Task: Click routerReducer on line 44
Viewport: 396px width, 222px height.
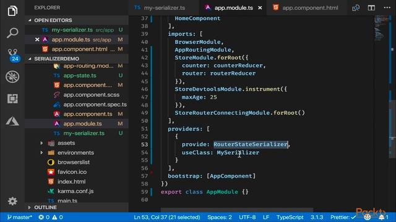Action: pyautogui.click(x=233, y=73)
